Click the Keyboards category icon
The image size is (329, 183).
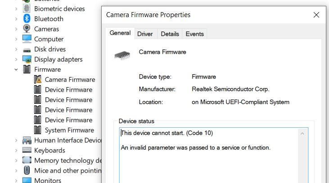[27, 151]
